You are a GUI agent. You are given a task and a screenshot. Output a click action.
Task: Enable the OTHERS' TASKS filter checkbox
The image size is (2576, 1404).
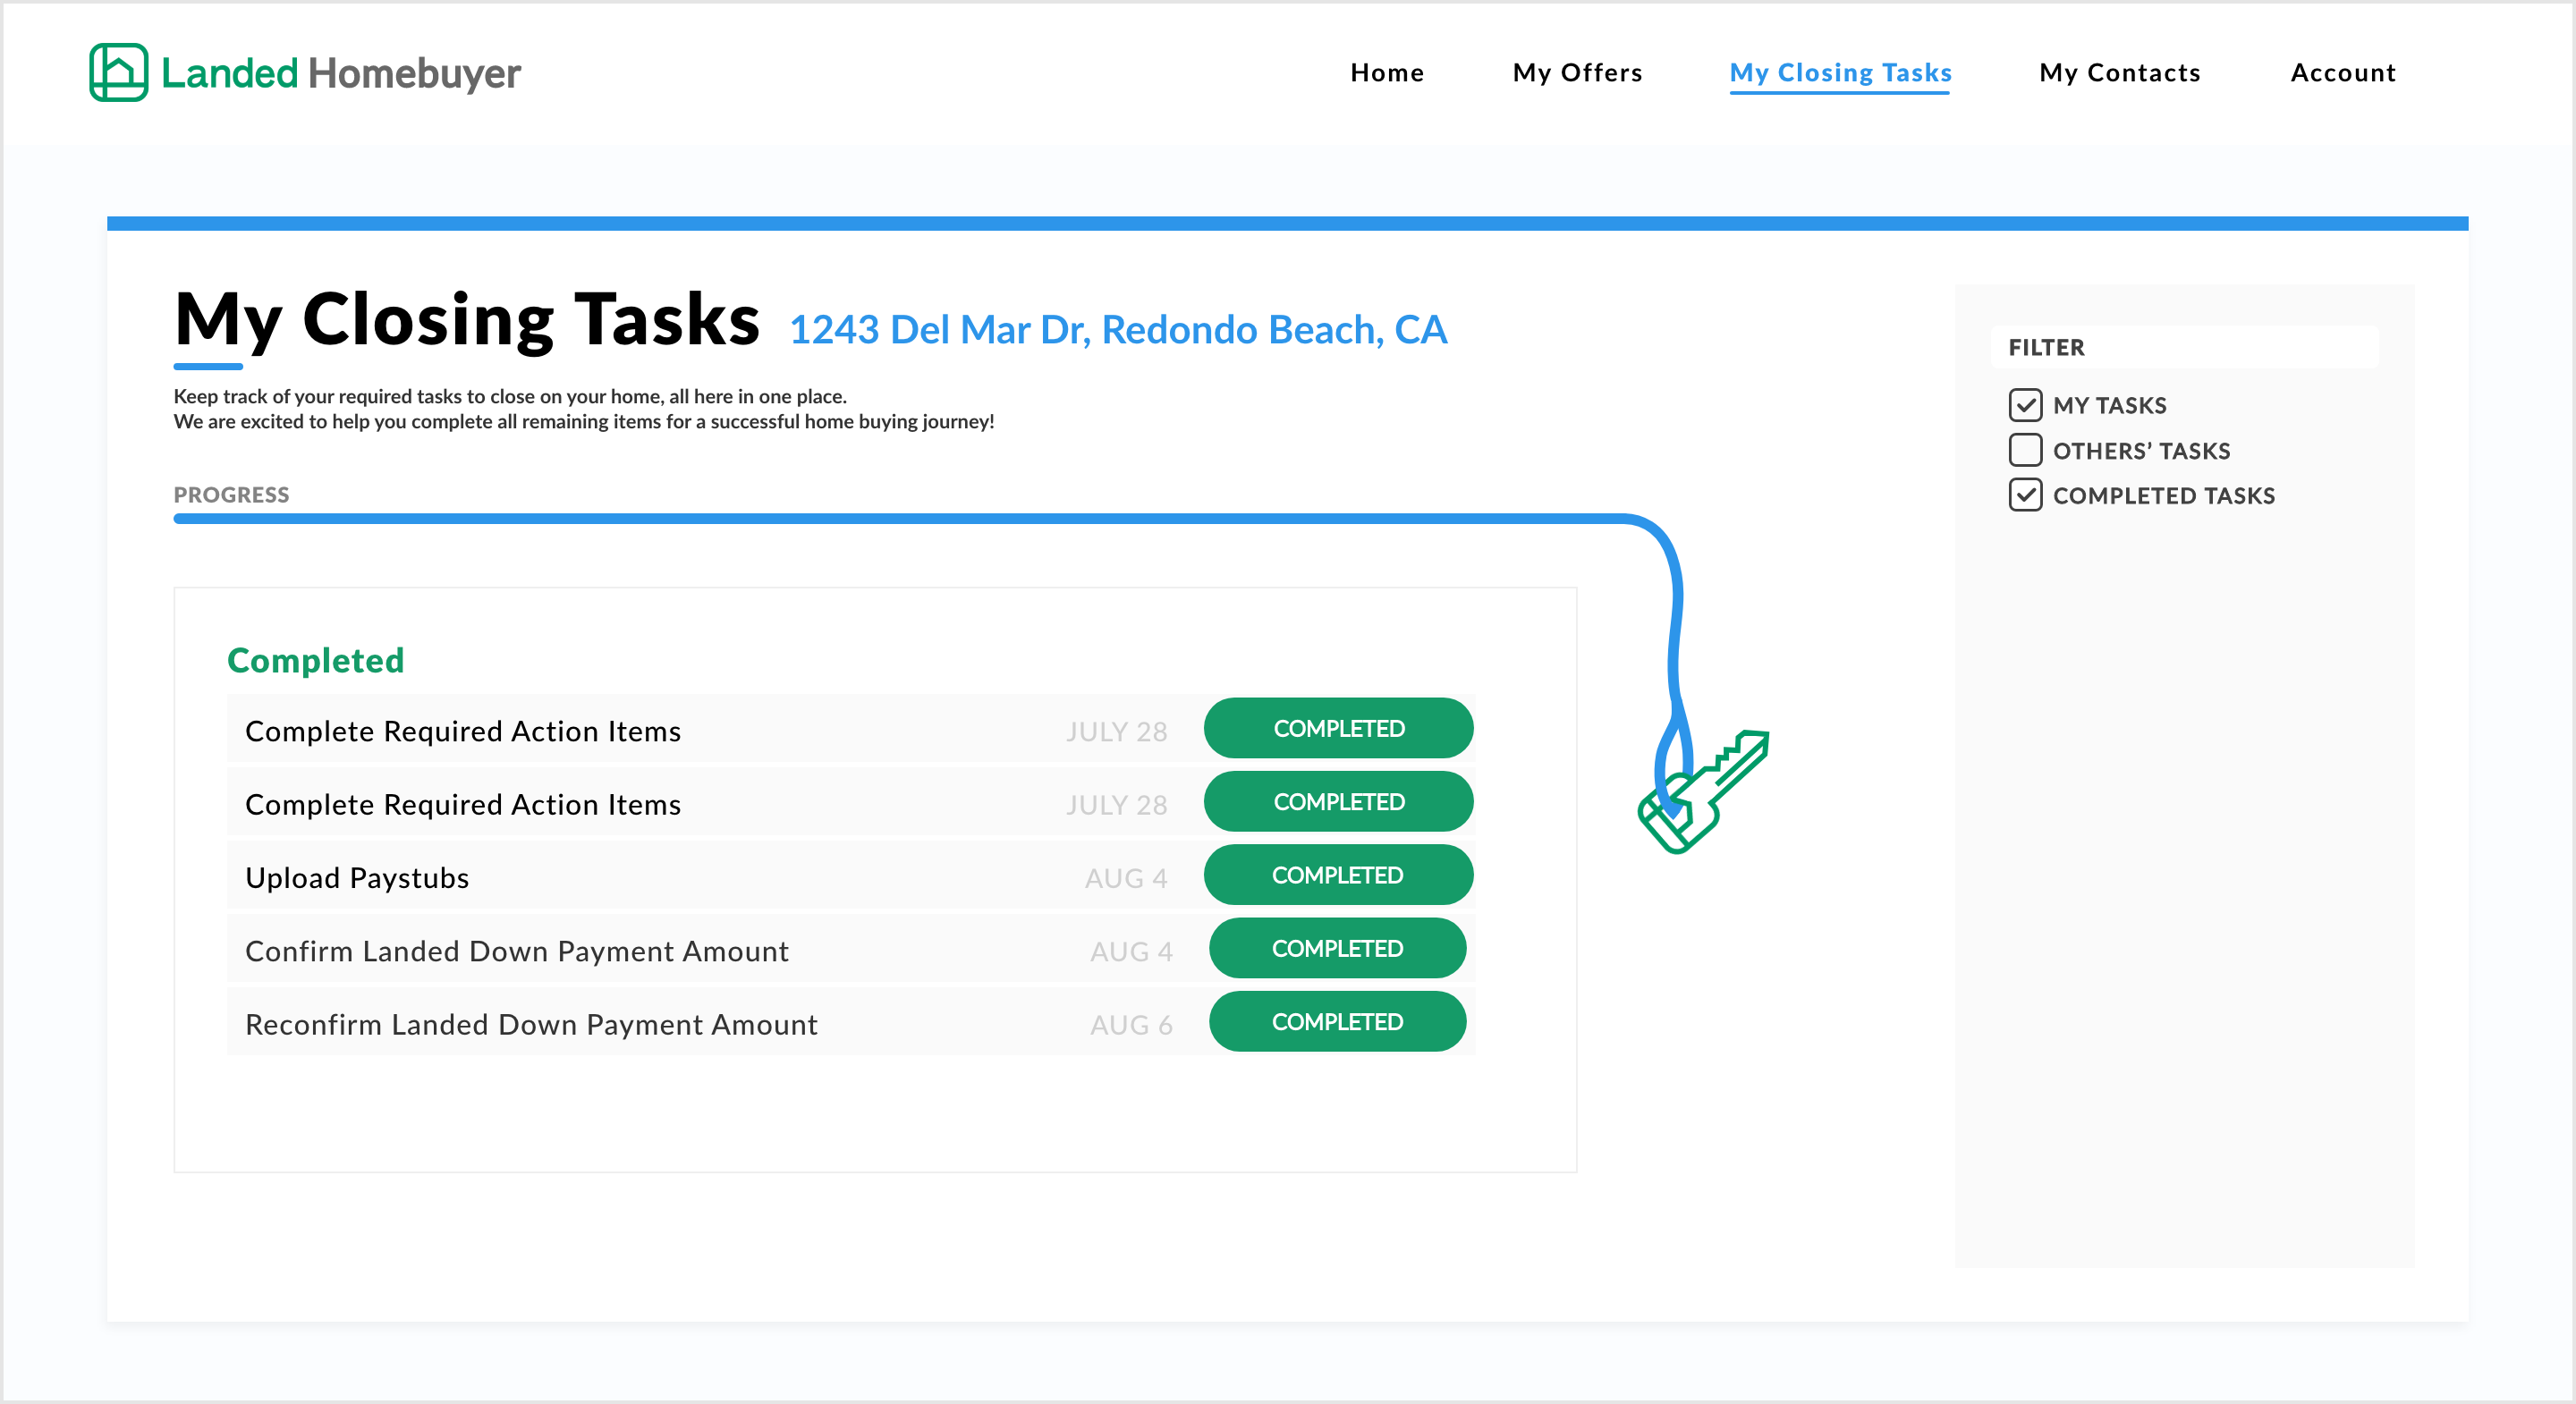point(2025,450)
